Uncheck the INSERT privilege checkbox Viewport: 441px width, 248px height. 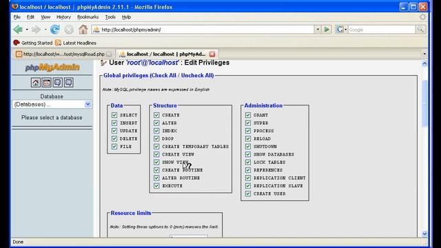(114, 123)
